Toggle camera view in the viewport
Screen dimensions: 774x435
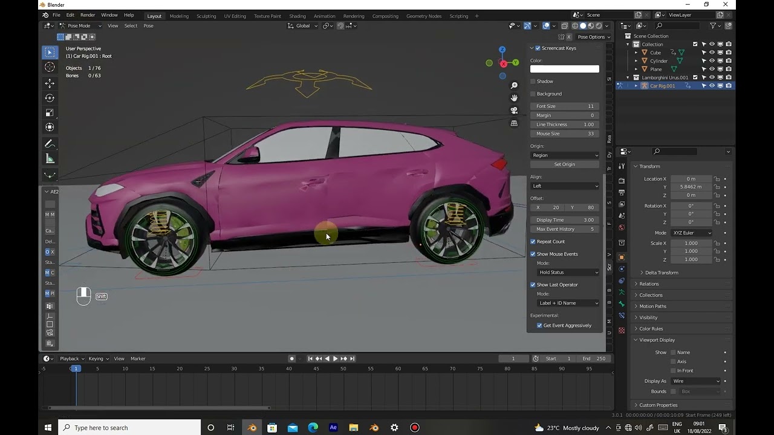coord(514,111)
